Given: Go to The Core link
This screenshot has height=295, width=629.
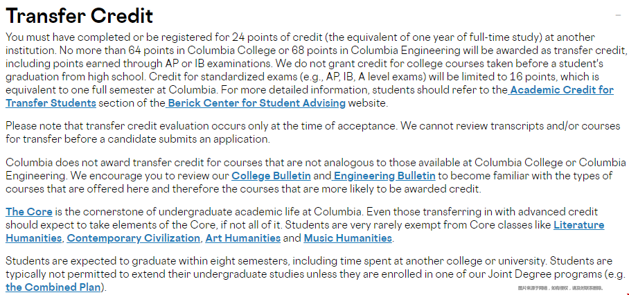Looking at the screenshot, I should click(x=29, y=212).
